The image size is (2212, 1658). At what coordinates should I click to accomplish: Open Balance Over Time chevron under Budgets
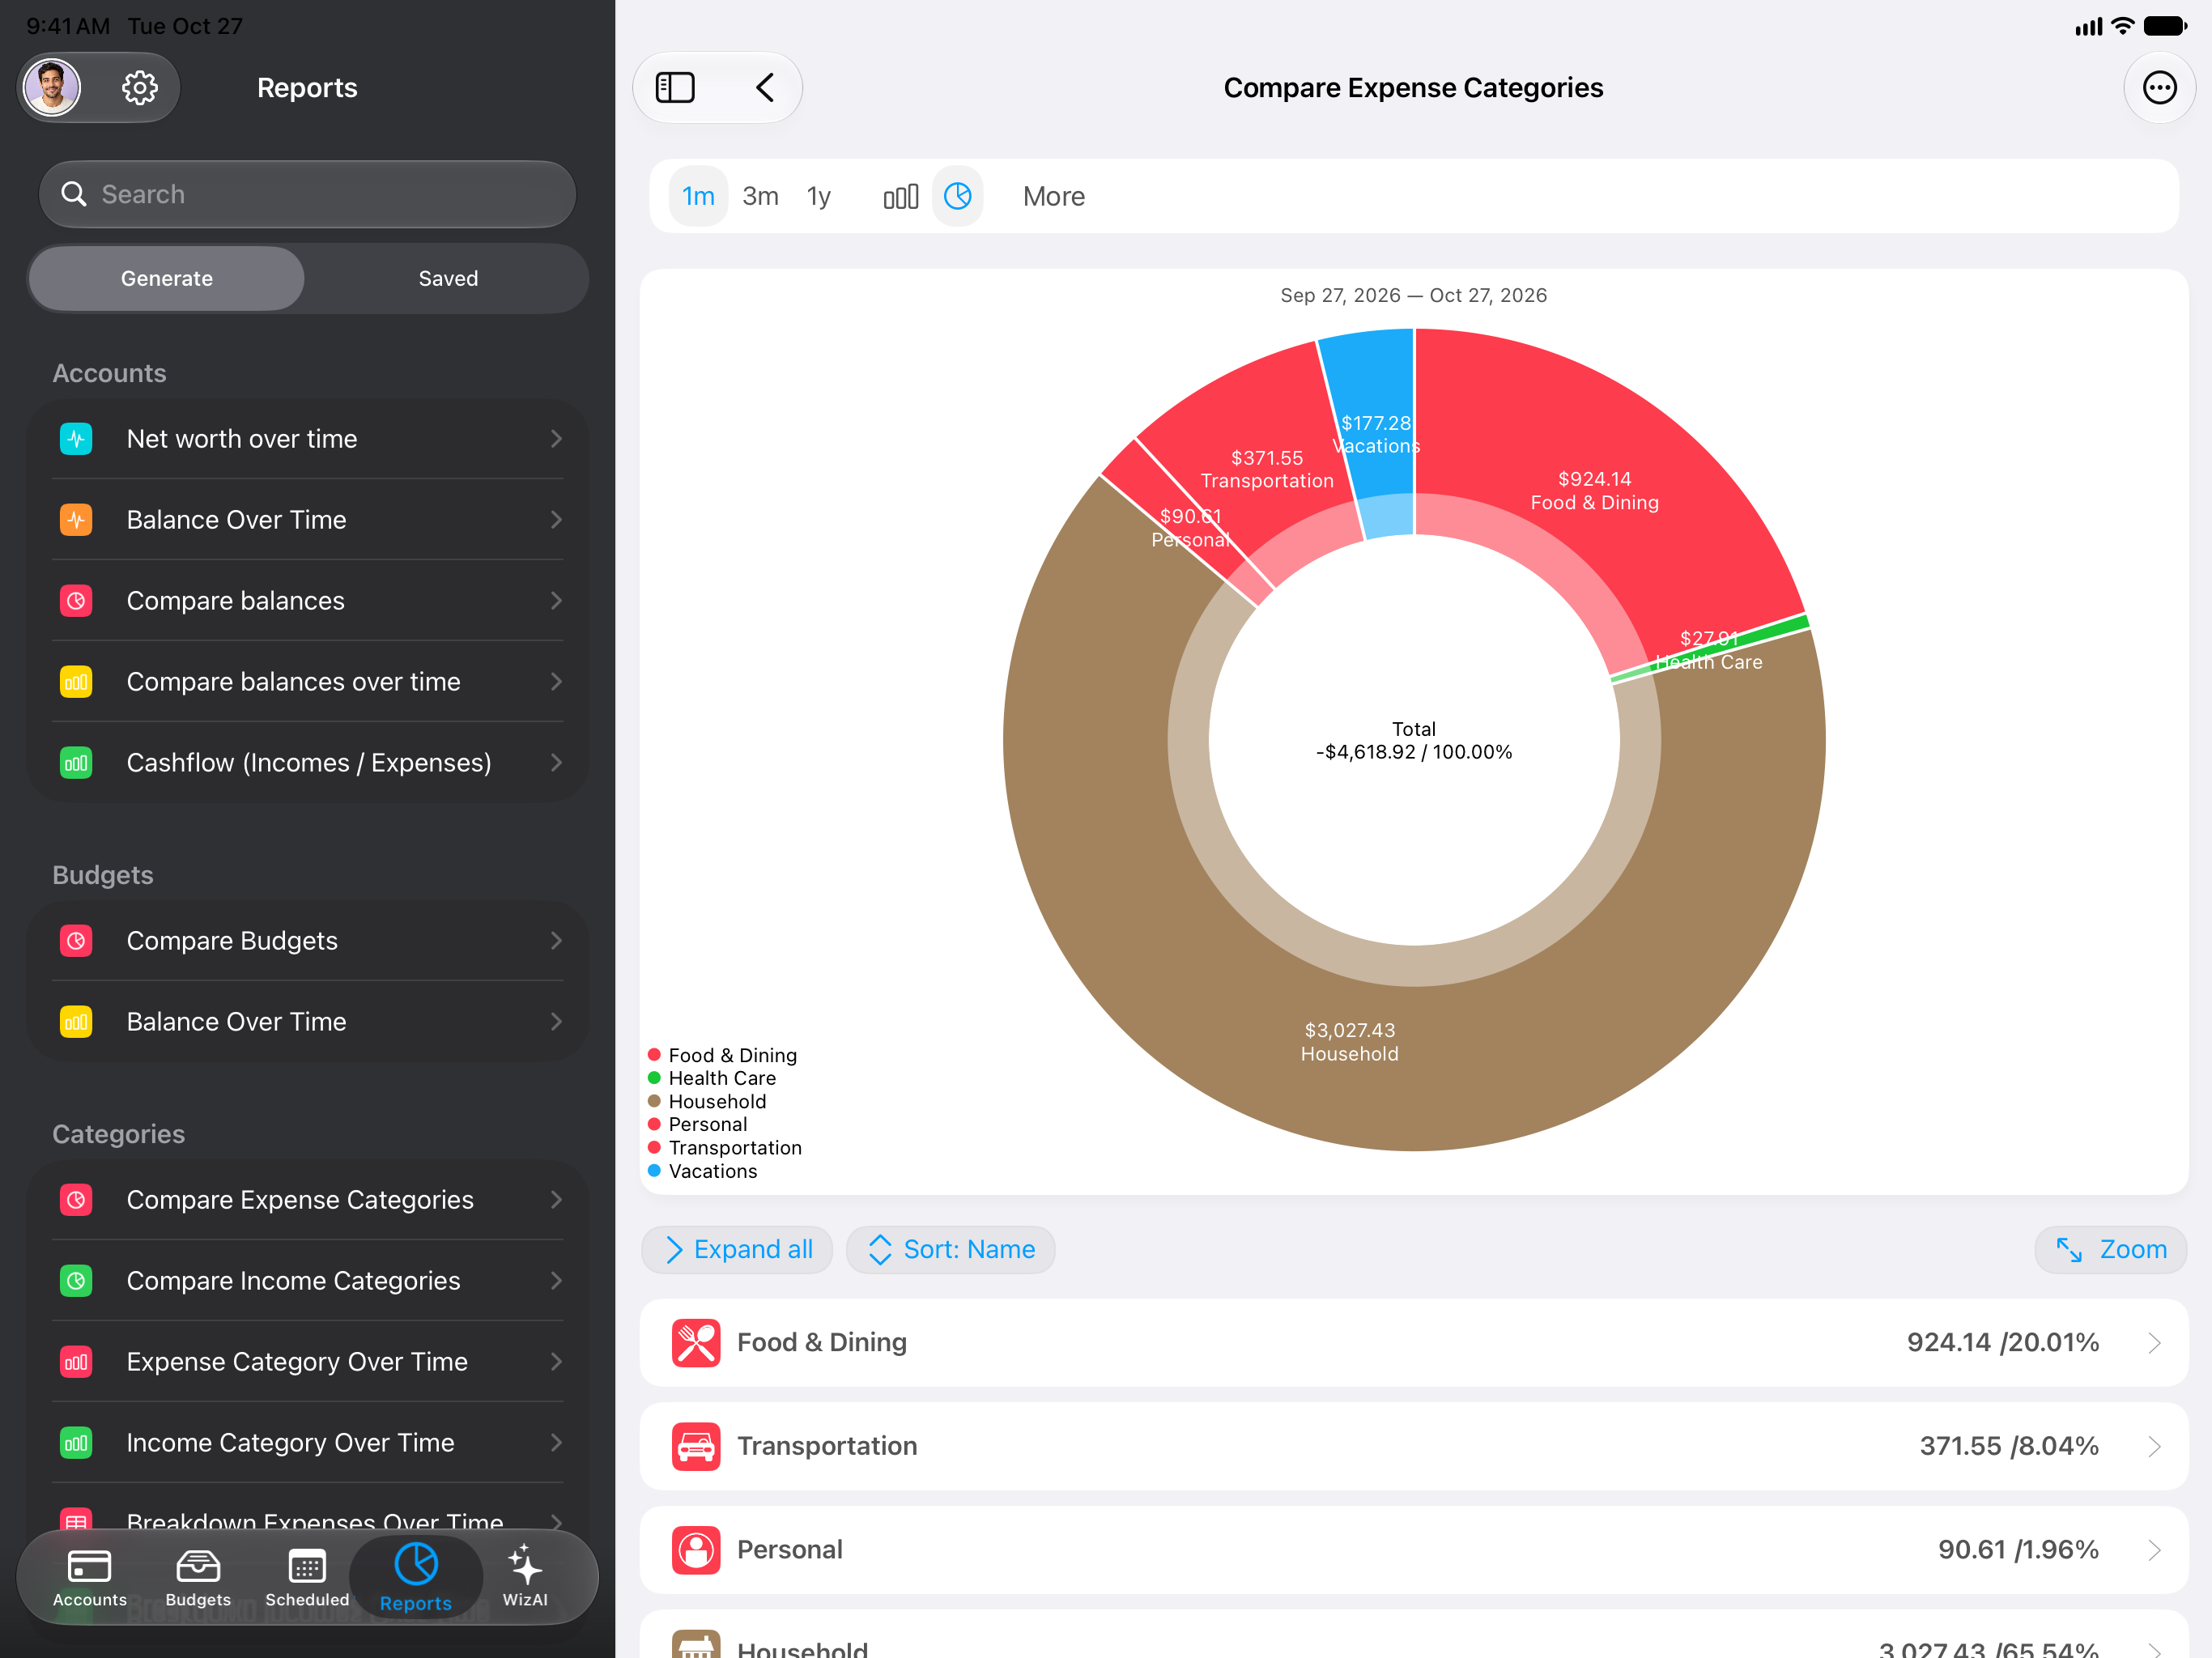556,1021
